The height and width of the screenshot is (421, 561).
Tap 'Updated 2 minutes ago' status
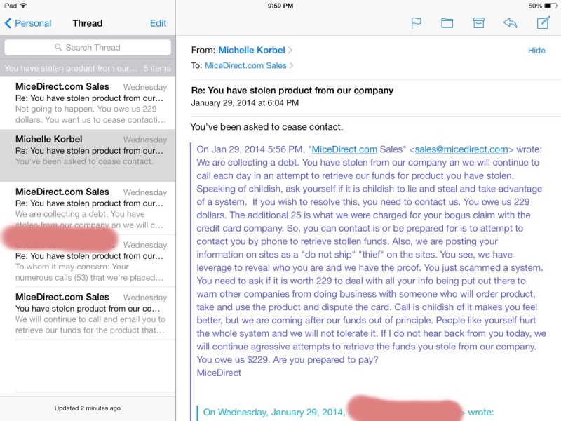[88, 408]
